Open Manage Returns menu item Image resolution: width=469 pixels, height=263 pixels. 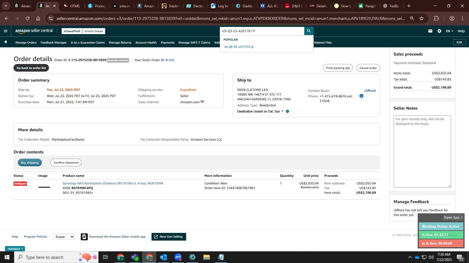coord(120,42)
